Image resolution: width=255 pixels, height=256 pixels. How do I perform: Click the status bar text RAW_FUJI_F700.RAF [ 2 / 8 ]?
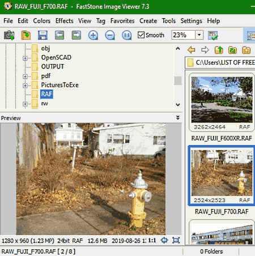click(38, 251)
